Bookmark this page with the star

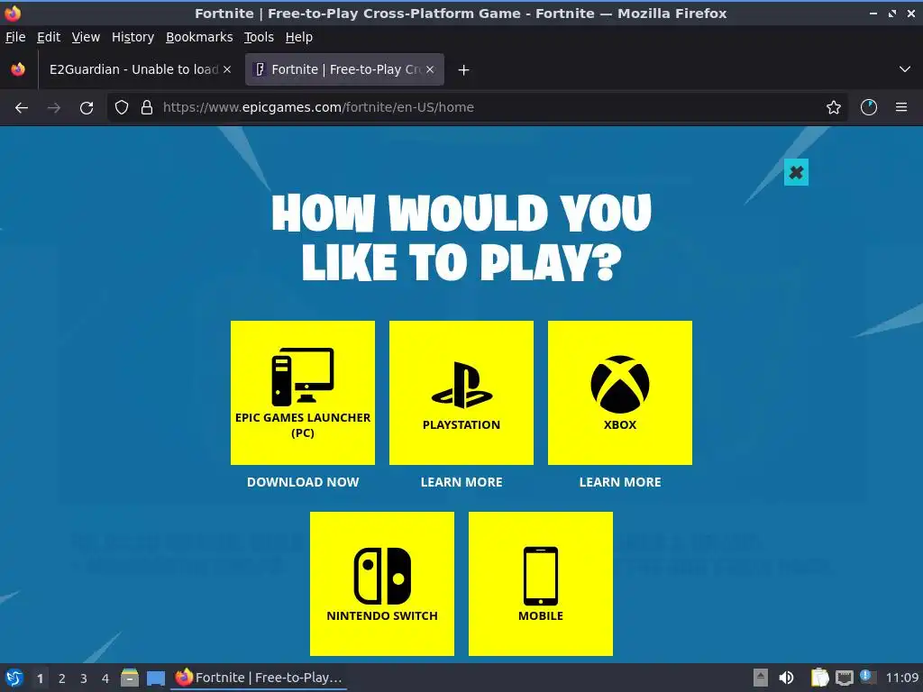click(834, 108)
